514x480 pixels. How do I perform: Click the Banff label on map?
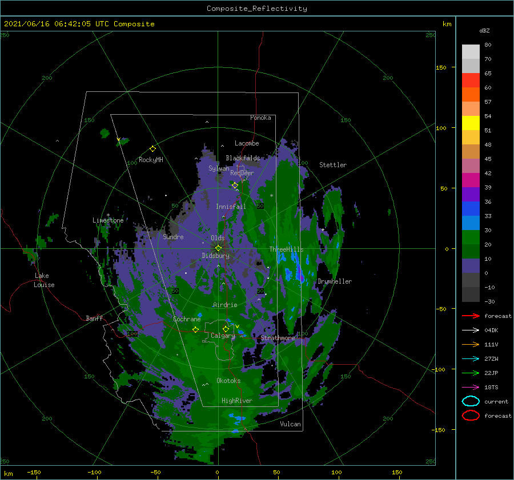click(x=94, y=318)
